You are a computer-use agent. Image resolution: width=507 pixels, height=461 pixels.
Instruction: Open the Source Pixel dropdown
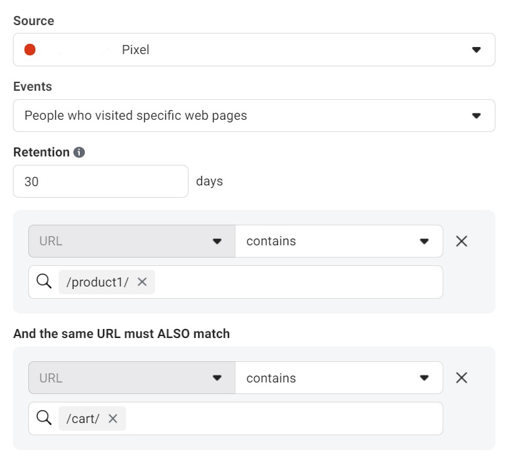(x=253, y=50)
